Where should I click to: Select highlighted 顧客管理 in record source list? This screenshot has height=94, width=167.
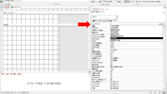point(137,38)
